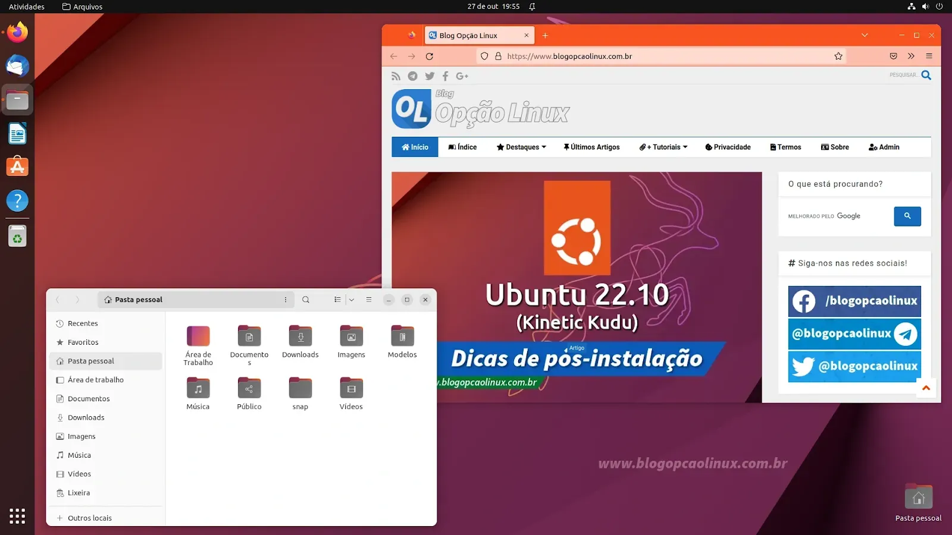Click Atividades in the top bar
Screen dimensions: 952x535
tap(27, 7)
